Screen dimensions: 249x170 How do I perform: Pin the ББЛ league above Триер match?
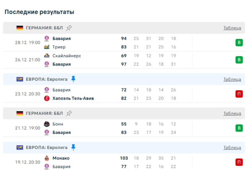click(x=69, y=28)
